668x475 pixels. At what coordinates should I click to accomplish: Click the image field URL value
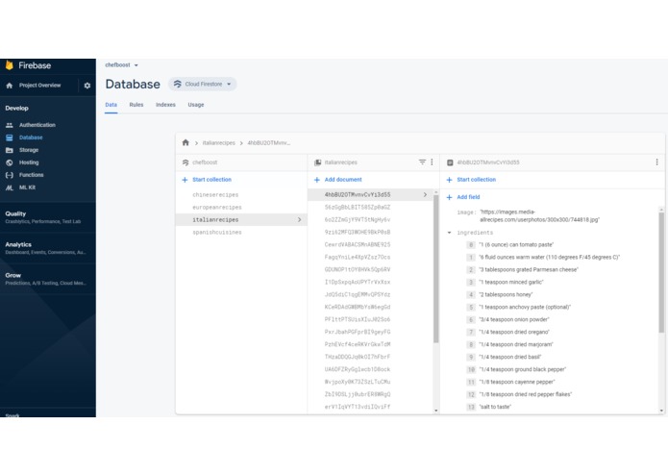pyautogui.click(x=539, y=216)
